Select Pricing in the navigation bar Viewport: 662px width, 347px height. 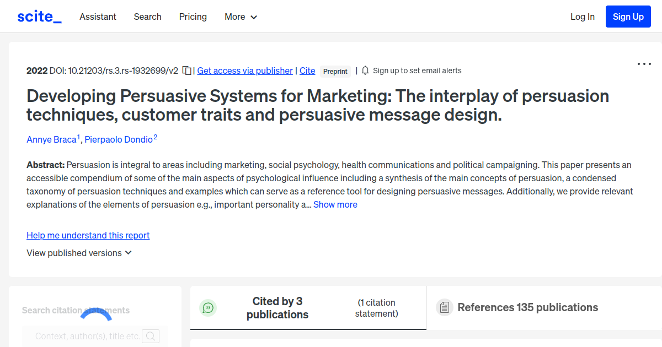(193, 17)
